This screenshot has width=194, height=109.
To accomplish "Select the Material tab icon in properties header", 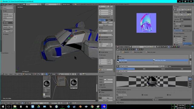I will (136, 49).
